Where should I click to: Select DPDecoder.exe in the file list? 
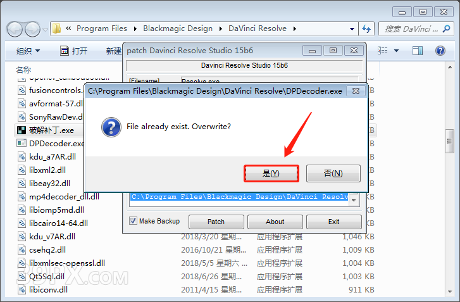pyautogui.click(x=56, y=143)
